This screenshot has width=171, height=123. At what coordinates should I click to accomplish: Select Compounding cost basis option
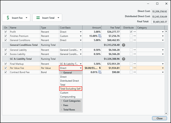[x=71, y=97]
